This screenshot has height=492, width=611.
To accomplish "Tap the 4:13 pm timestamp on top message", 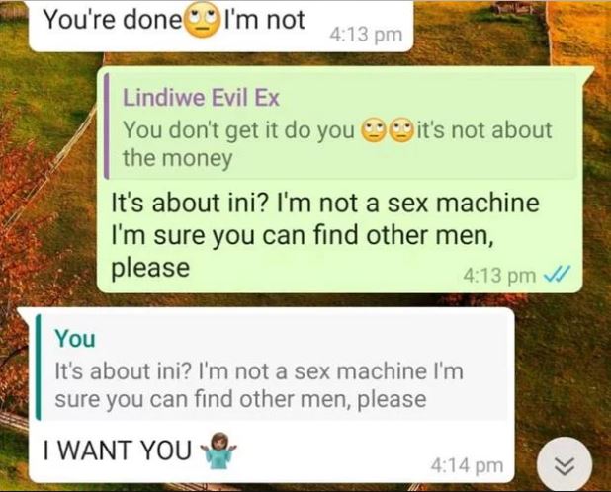I will [x=366, y=35].
